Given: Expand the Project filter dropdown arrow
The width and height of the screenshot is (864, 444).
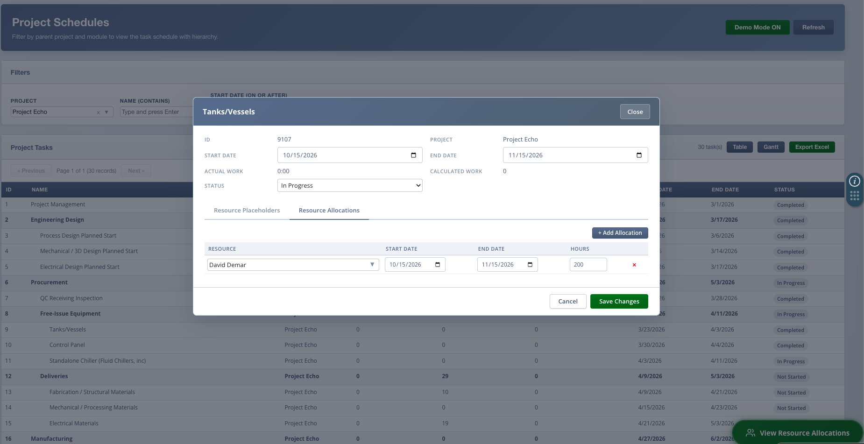Looking at the screenshot, I should pos(106,112).
